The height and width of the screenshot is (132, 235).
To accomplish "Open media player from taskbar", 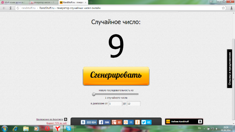I will (x=36, y=129).
